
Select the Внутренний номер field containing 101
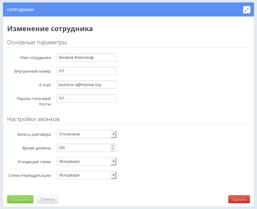coord(86,71)
